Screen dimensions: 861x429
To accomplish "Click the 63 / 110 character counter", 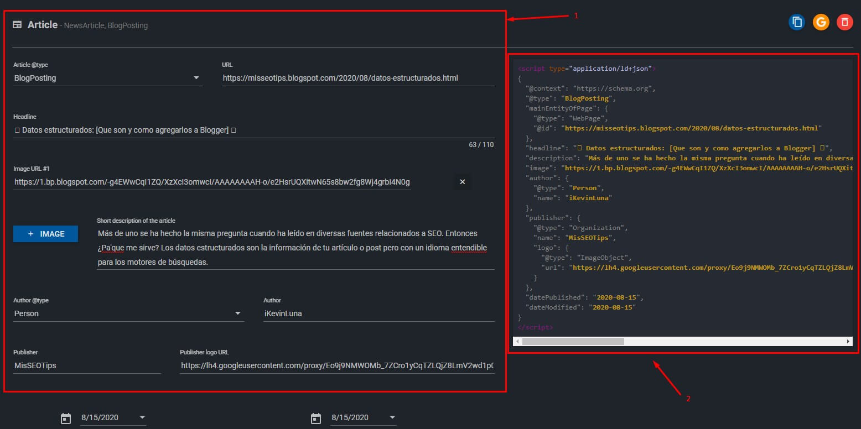I will click(x=481, y=145).
